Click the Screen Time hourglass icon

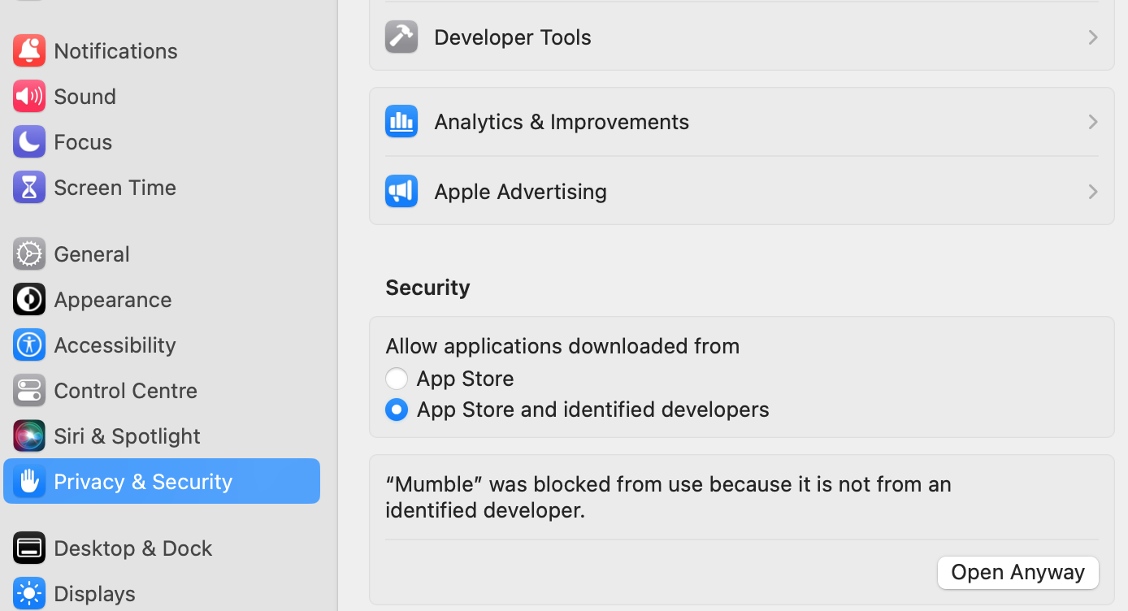(29, 187)
